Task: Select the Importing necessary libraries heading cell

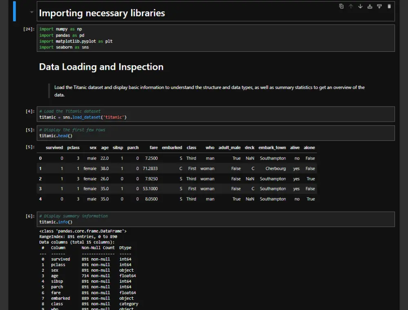Action: 216,11
